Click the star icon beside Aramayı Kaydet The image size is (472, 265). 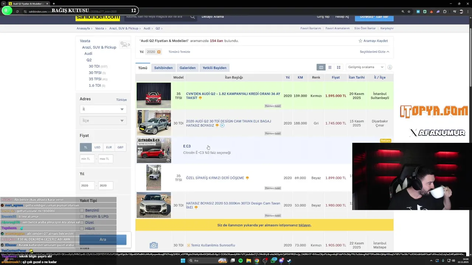[360, 41]
